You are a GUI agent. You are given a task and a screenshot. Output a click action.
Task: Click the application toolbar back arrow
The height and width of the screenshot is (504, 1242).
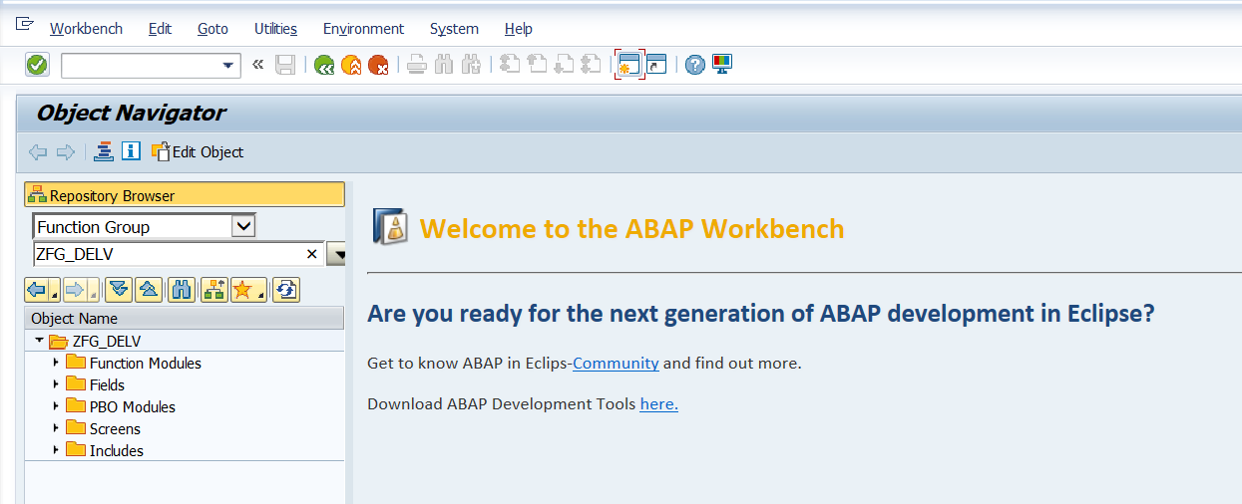pos(38,152)
